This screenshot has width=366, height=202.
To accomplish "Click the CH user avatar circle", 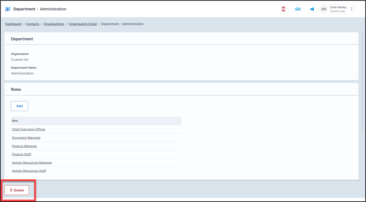I will 324,9.
